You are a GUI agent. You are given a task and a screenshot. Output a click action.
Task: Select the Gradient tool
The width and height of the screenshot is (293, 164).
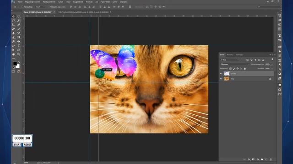point(18,37)
